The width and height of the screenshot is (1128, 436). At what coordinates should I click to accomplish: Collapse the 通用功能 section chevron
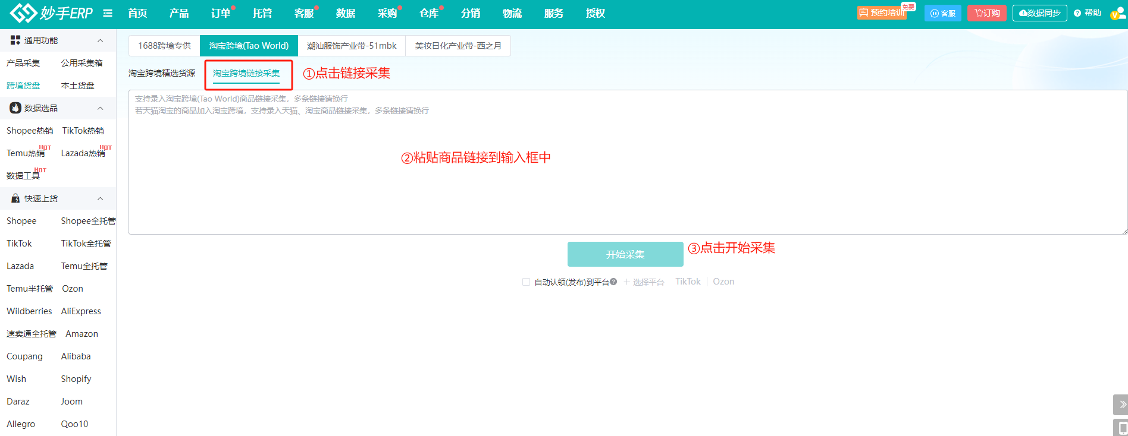[x=101, y=40]
